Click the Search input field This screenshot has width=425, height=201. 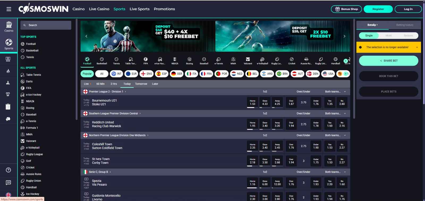46,25
